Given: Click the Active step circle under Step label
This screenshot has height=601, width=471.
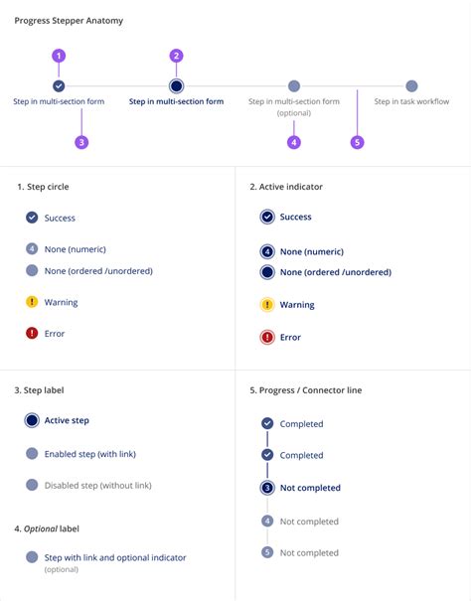Looking at the screenshot, I should click(32, 420).
